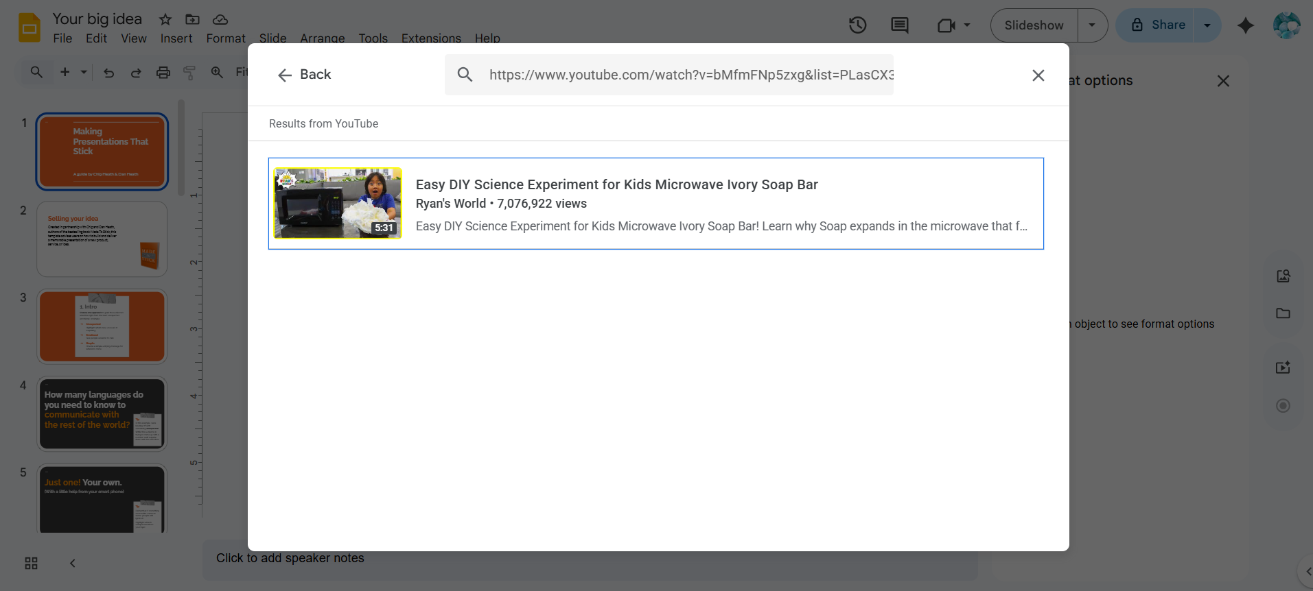Star the Your big idea presentation
The width and height of the screenshot is (1313, 591).
pos(165,19)
